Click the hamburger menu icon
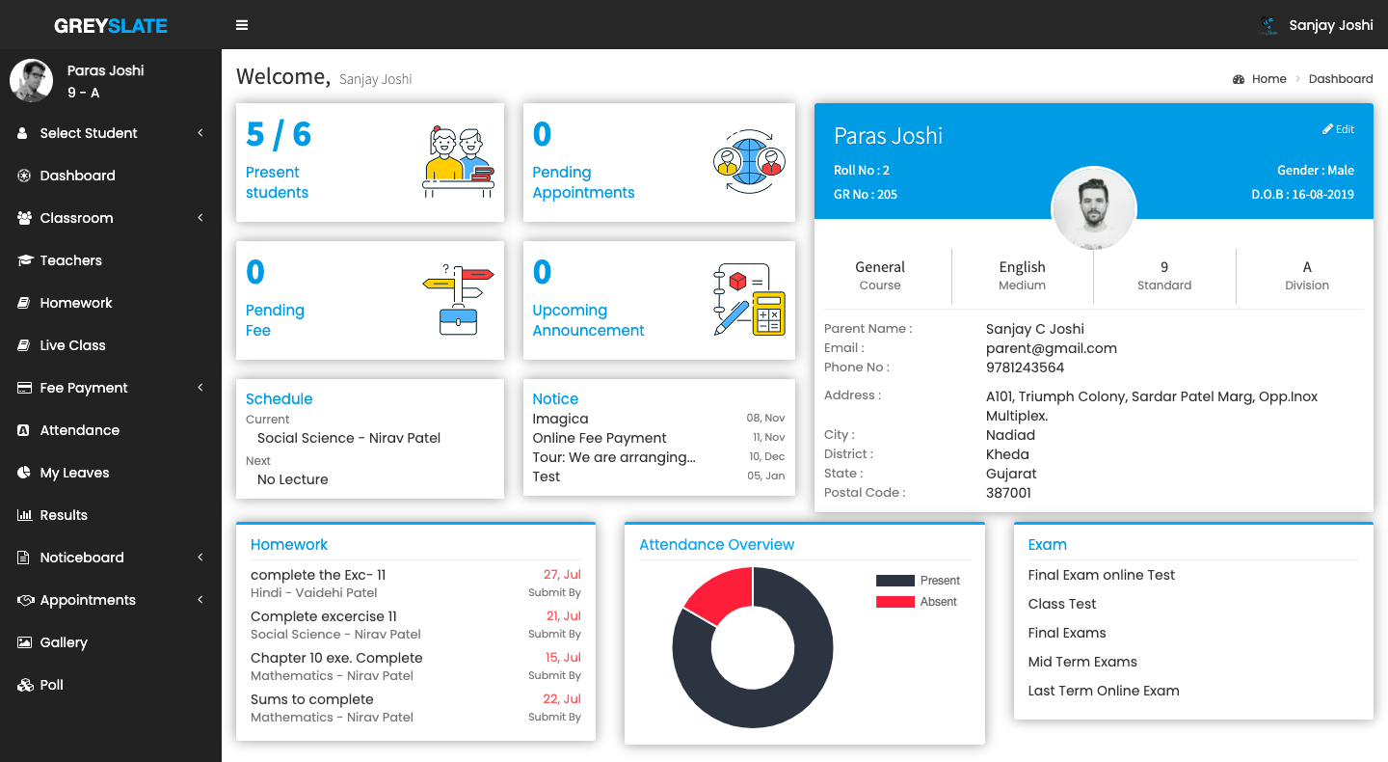 (242, 25)
